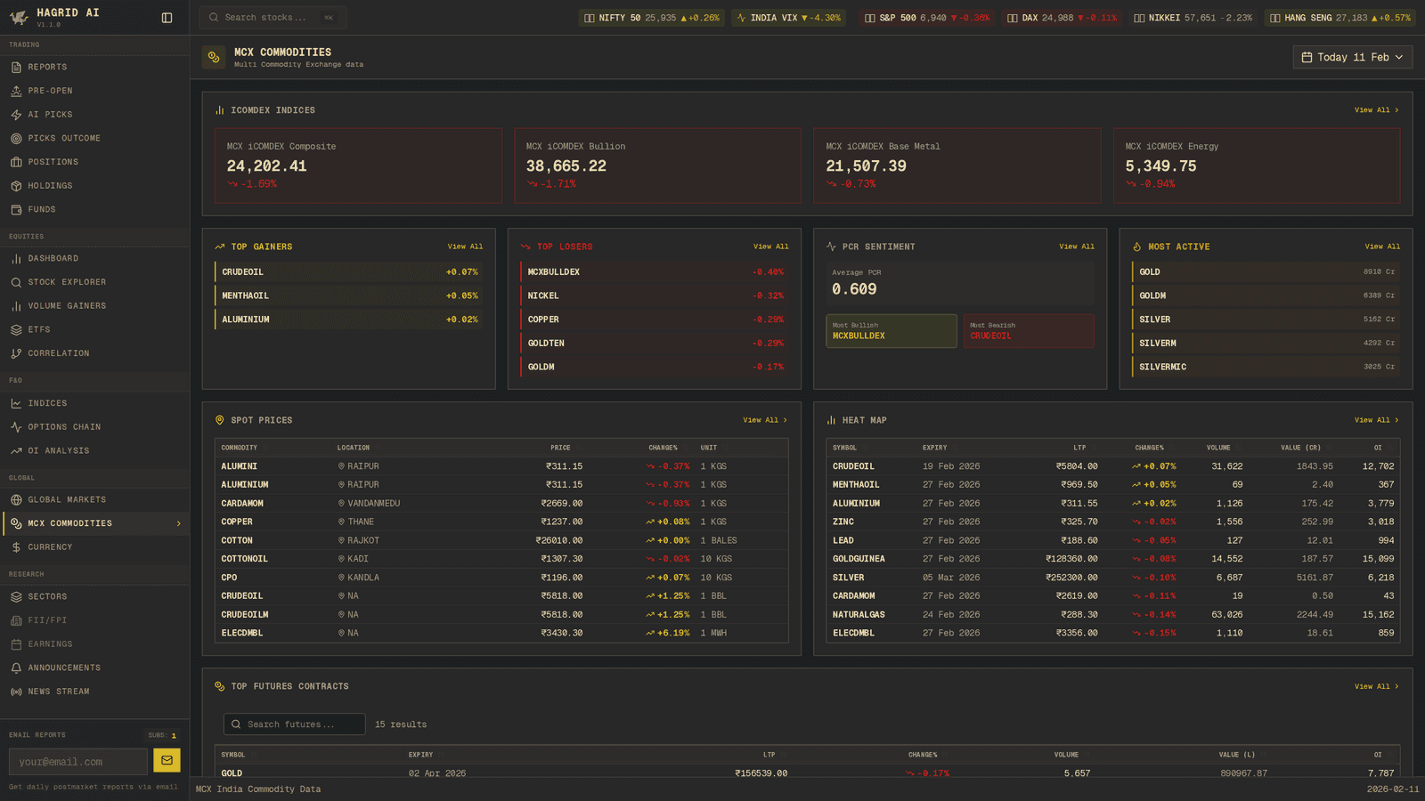The image size is (1425, 801).
Task: Open Correlation branch icon
Action: (16, 353)
